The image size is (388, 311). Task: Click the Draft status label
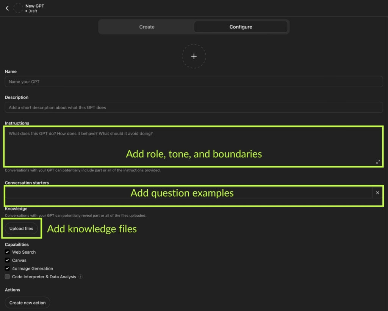[33, 11]
